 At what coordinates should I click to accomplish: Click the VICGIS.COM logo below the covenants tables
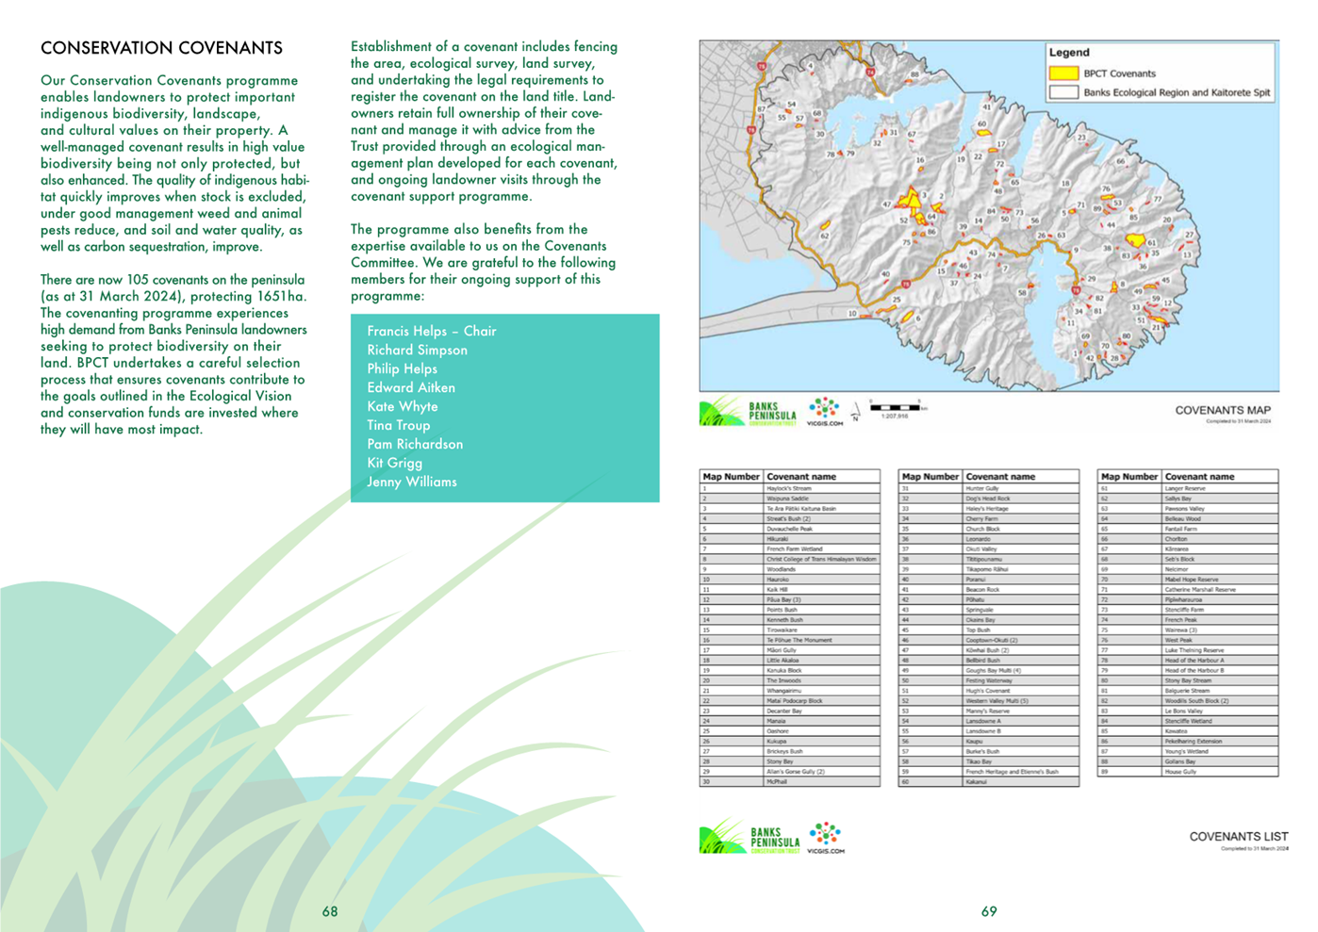(826, 838)
